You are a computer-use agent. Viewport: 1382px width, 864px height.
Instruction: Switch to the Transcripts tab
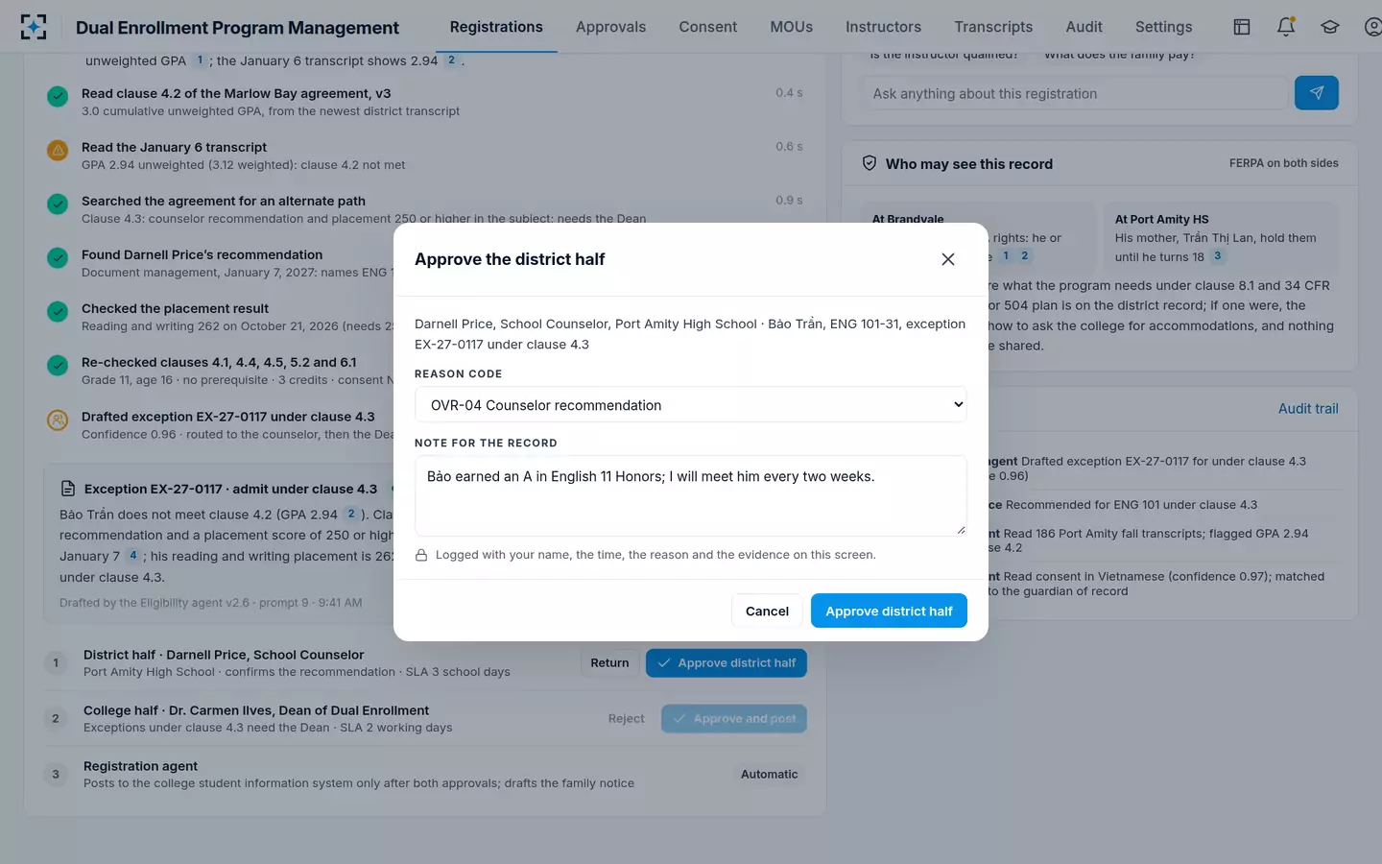point(993,27)
